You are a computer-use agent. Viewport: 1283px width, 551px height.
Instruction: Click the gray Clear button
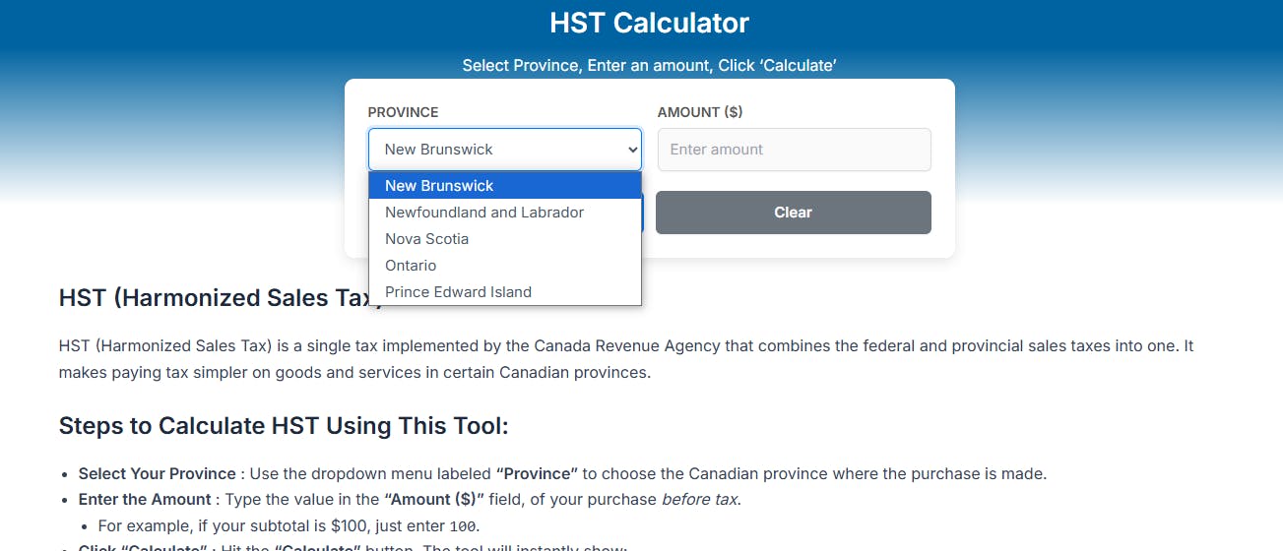click(x=794, y=213)
